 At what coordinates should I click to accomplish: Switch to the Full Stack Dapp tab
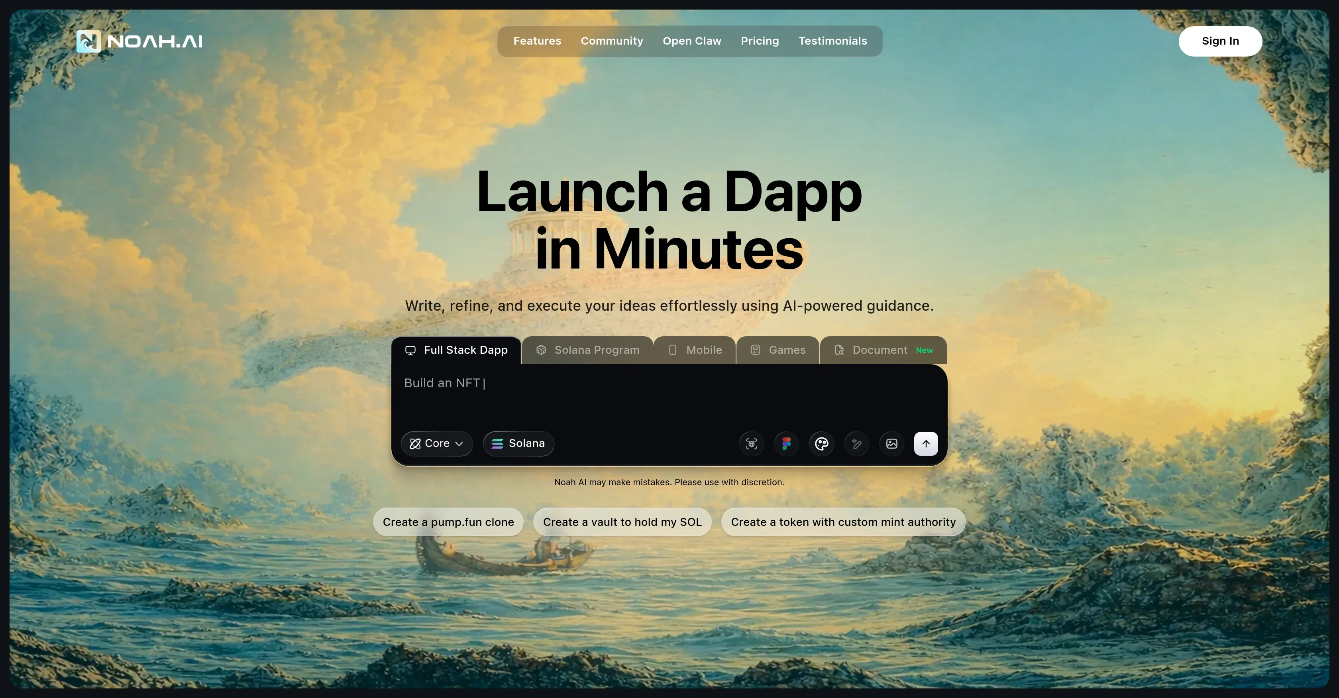pos(456,350)
